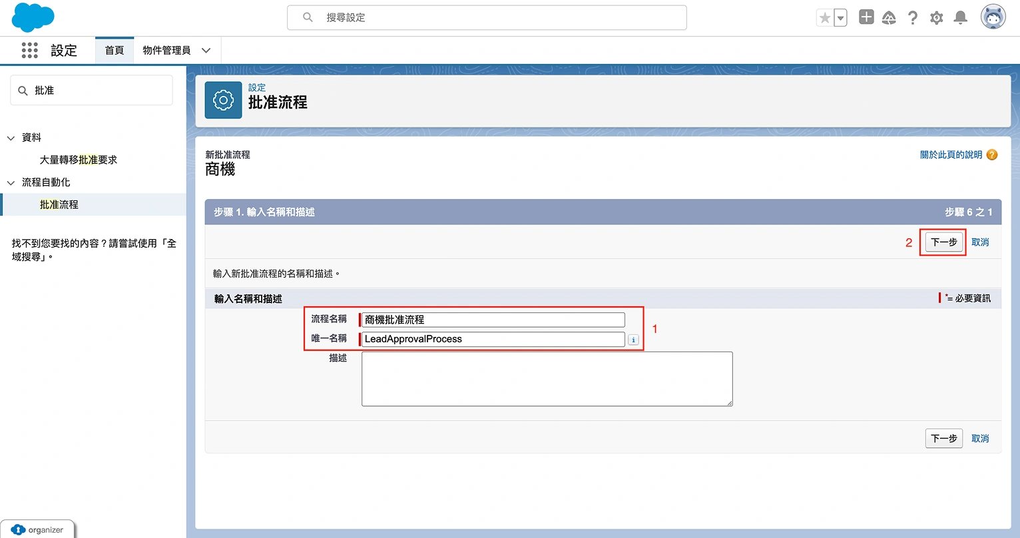Collapse the 資料 section in sidebar

(11, 138)
